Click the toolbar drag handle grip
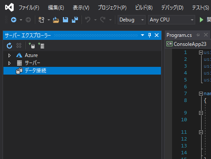 click(x=6, y=20)
